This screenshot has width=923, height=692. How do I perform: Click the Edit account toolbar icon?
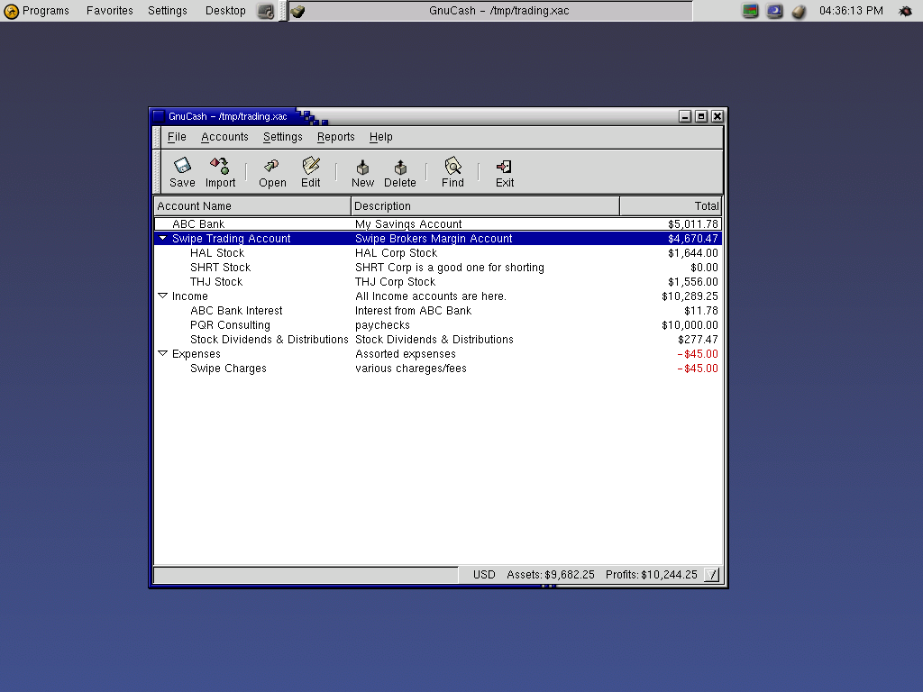[310, 172]
